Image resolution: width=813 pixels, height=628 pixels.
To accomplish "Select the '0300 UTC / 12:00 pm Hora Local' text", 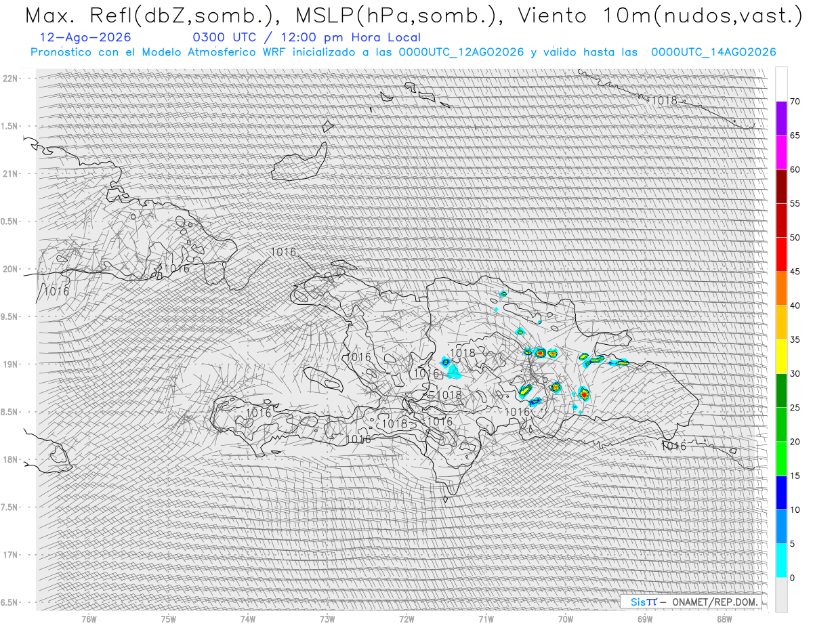I will (307, 37).
